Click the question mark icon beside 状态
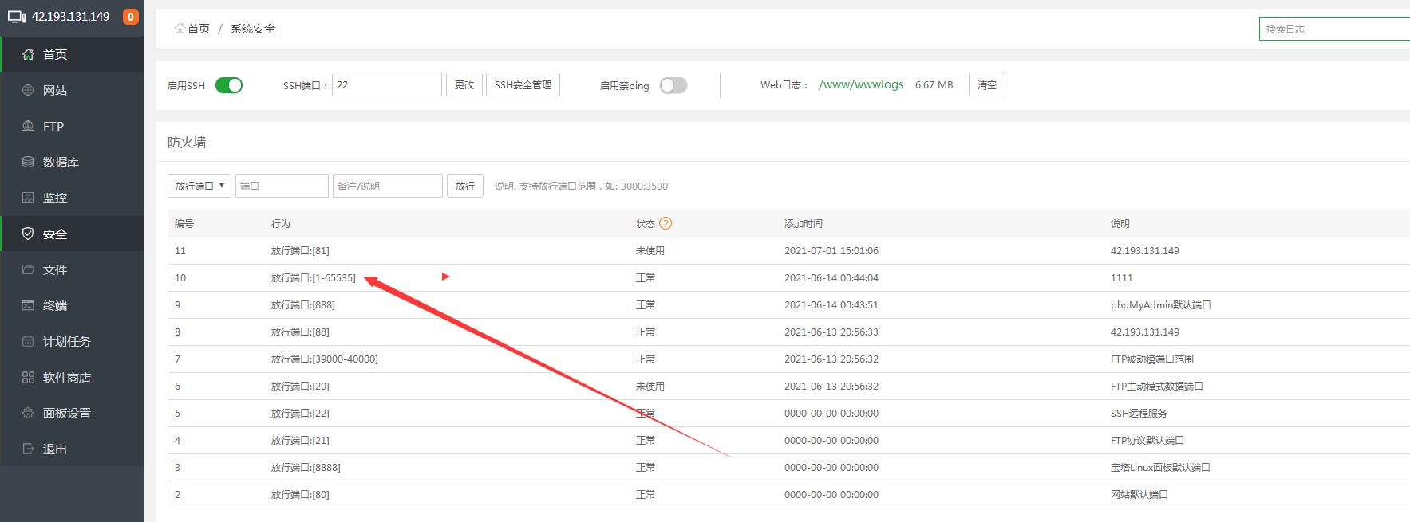Viewport: 1410px width, 522px height. click(666, 223)
